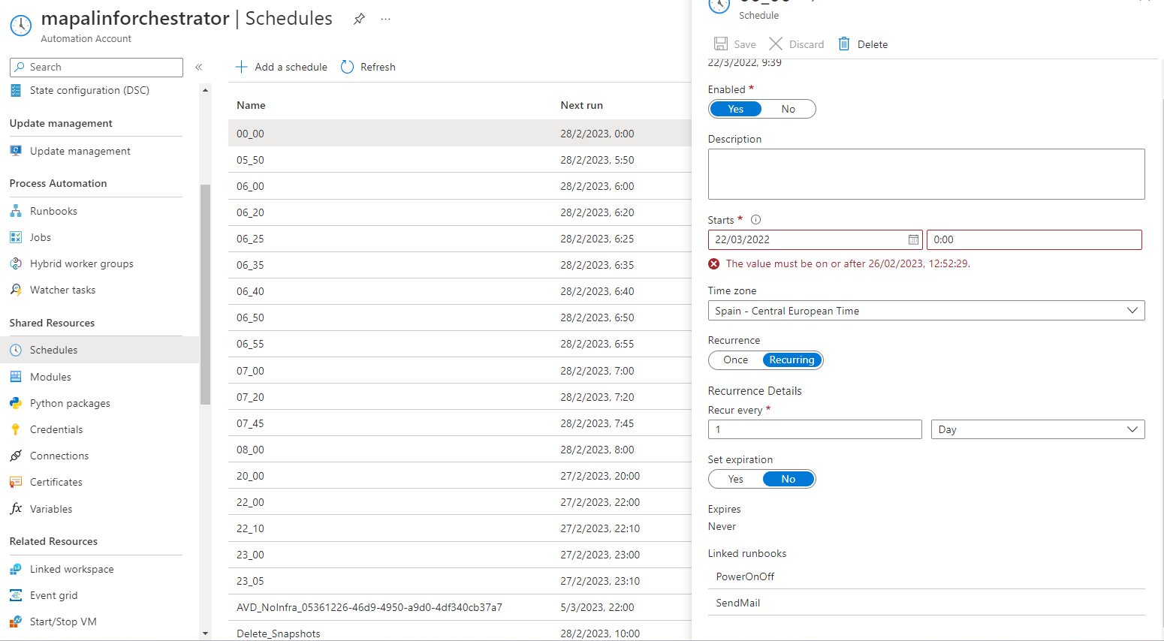Image resolution: width=1164 pixels, height=641 pixels.
Task: Open the ellipsis more options menu
Action: 385,20
